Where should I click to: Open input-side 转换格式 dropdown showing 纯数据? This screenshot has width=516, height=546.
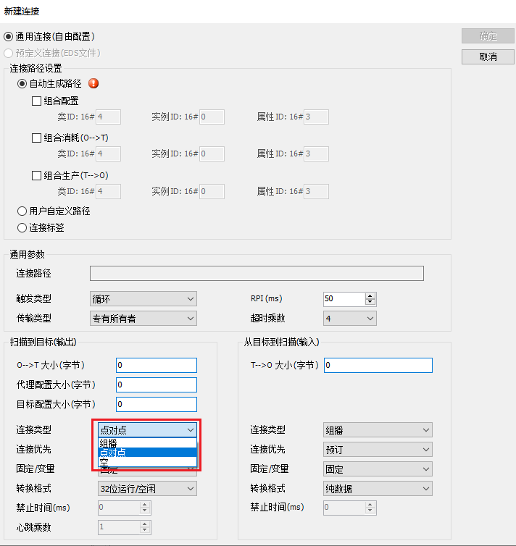378,489
